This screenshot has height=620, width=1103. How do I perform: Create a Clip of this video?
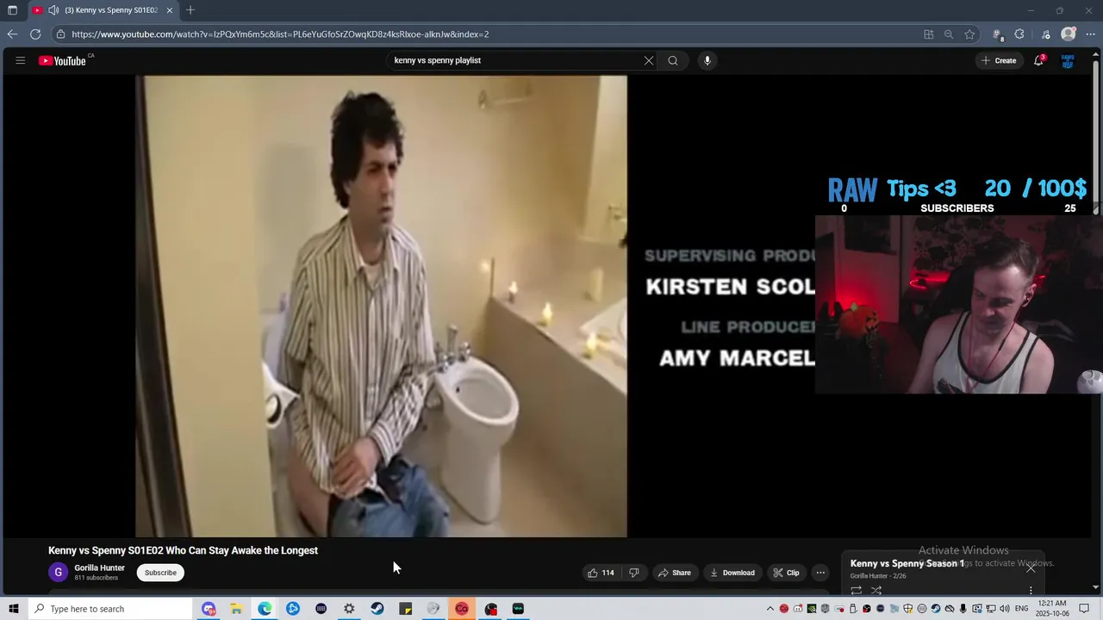(x=786, y=573)
